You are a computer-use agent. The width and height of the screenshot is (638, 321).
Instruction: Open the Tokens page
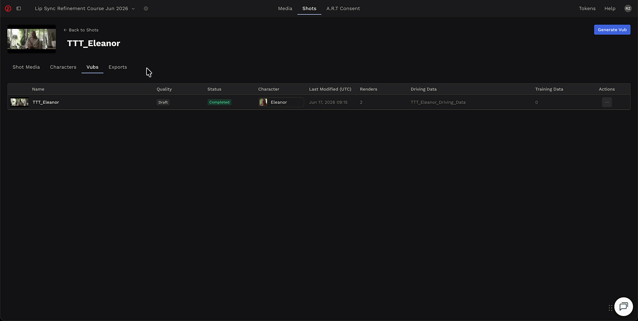pos(587,9)
